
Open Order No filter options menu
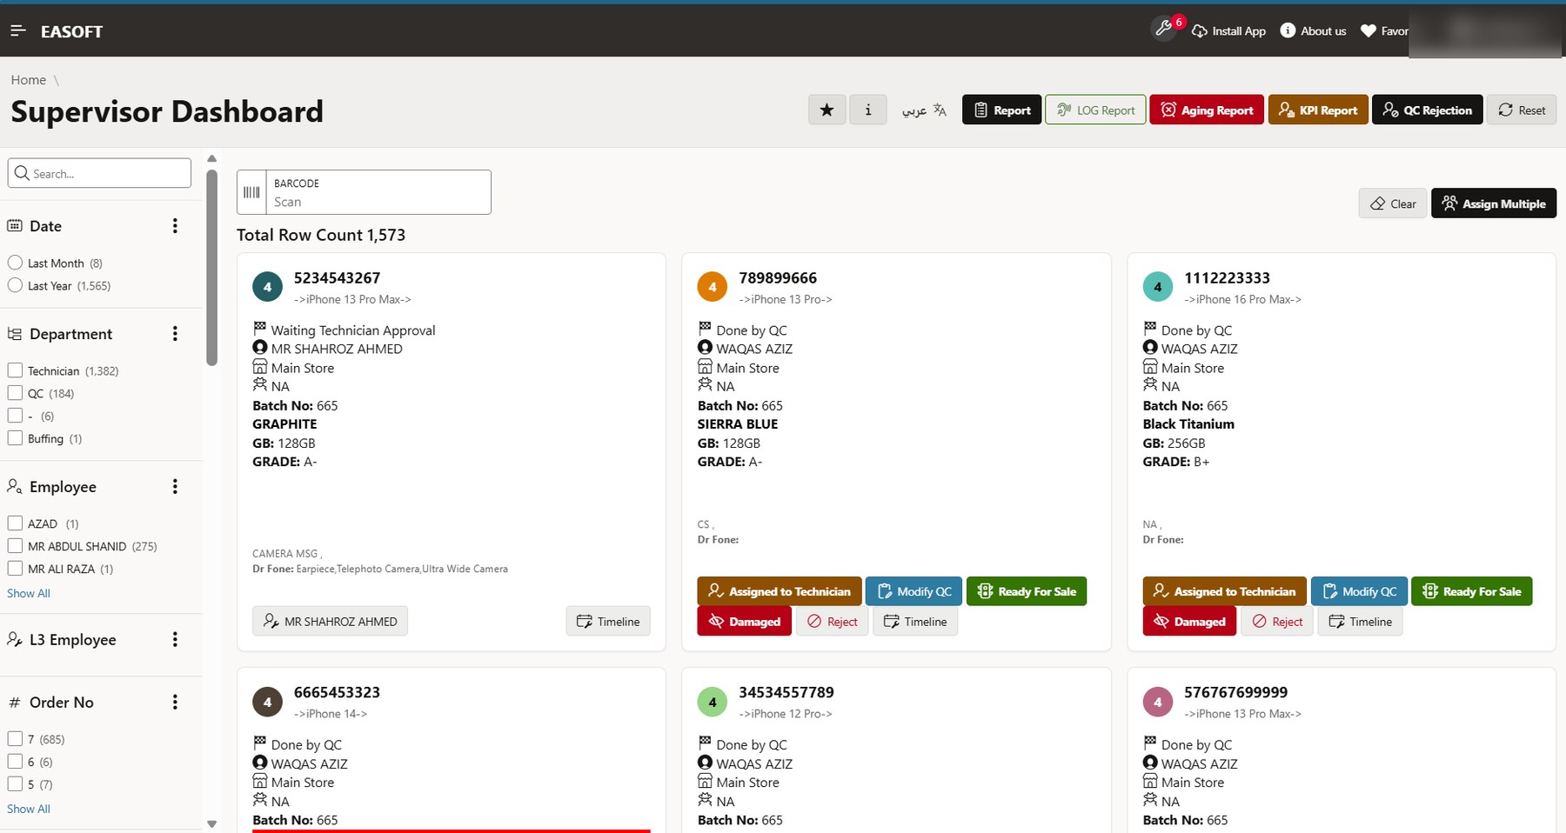tap(175, 703)
